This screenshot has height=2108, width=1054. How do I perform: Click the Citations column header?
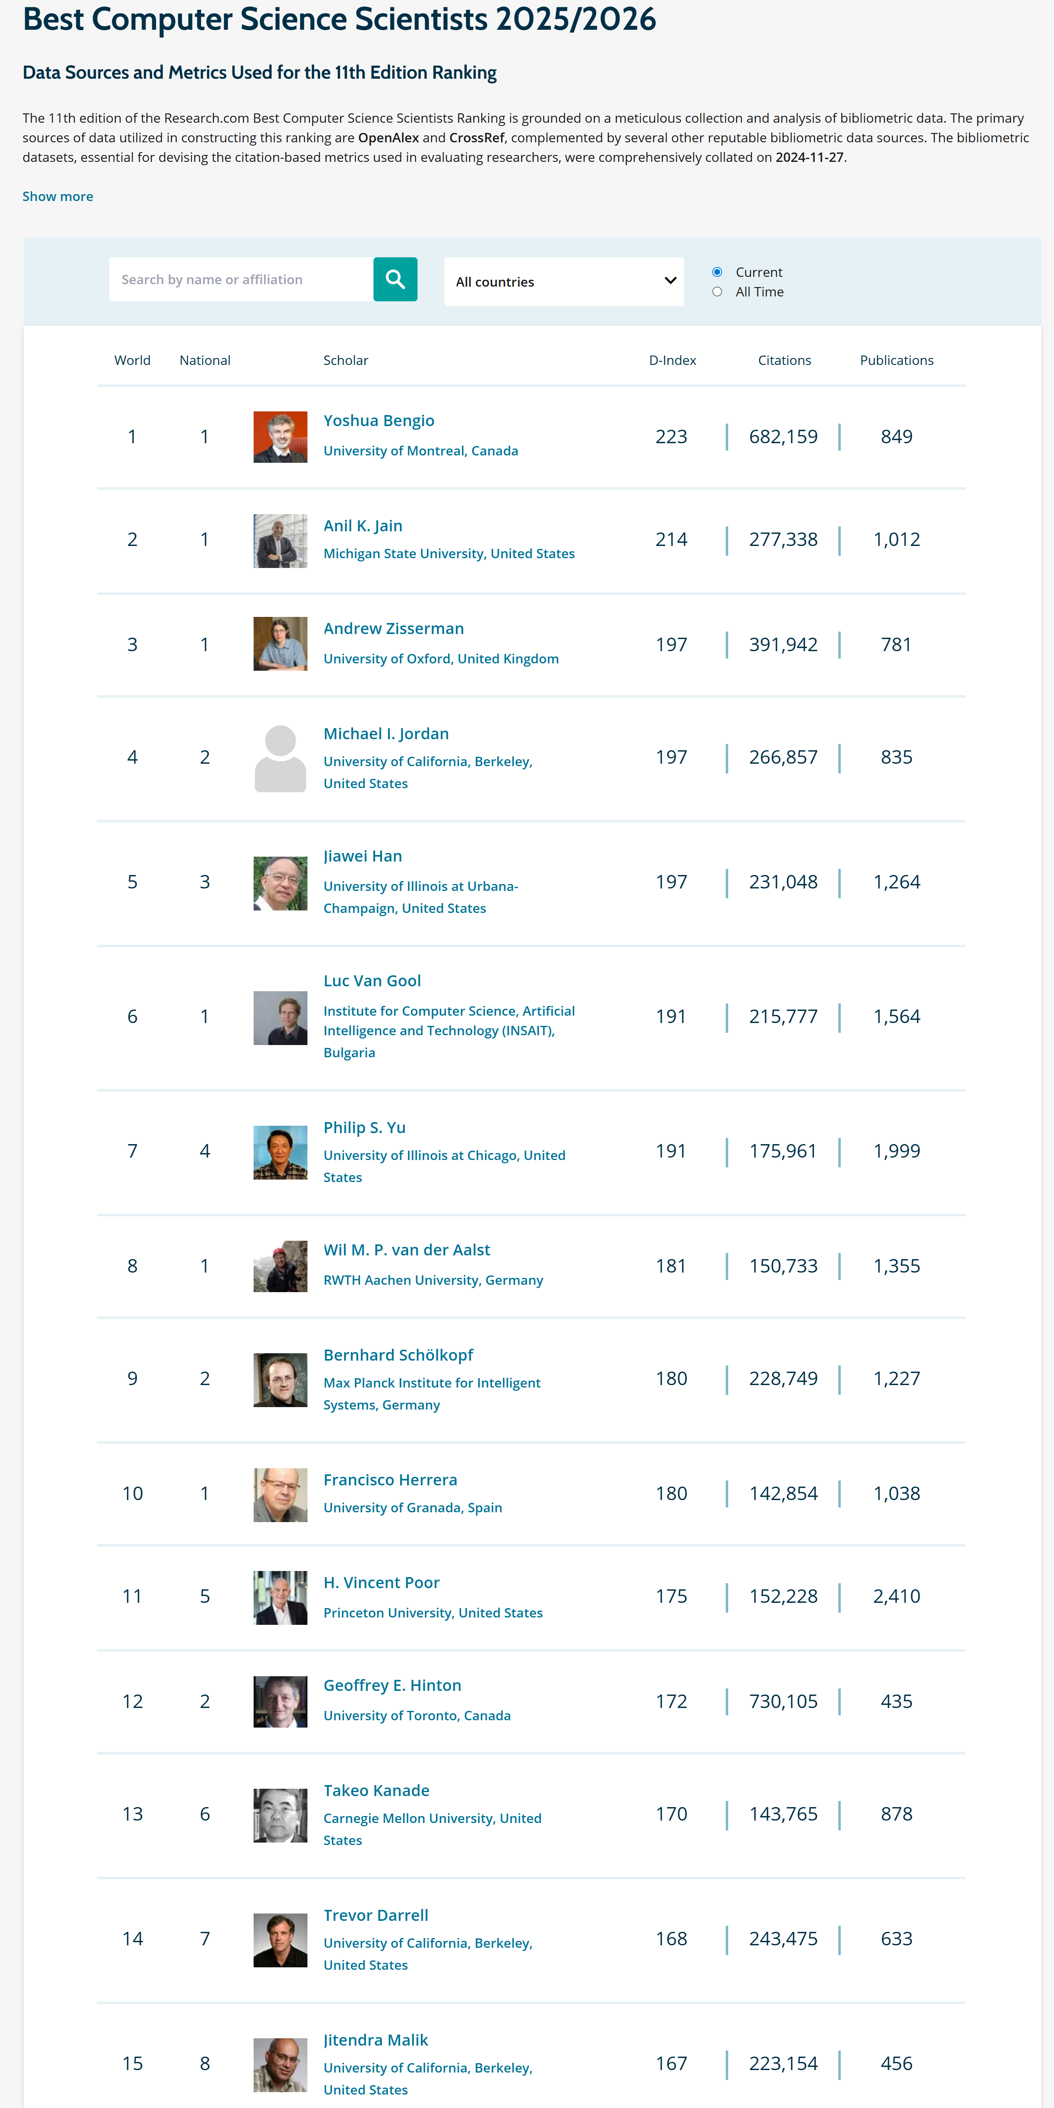784,360
